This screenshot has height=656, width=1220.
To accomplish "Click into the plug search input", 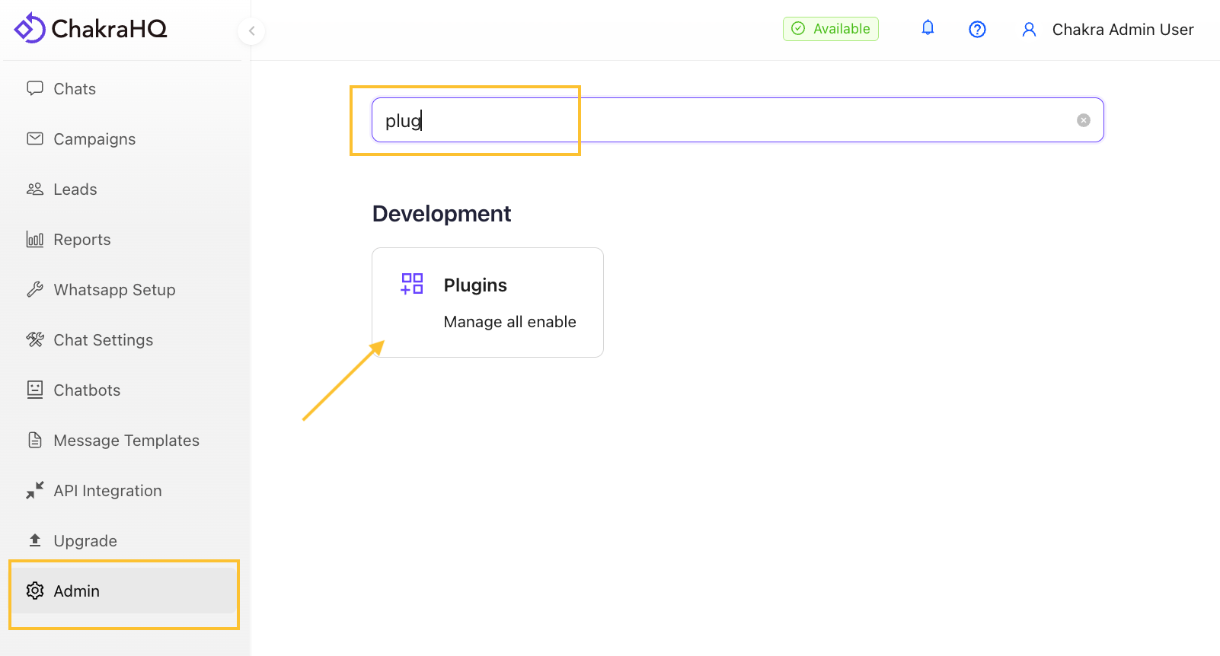I will (723, 120).
